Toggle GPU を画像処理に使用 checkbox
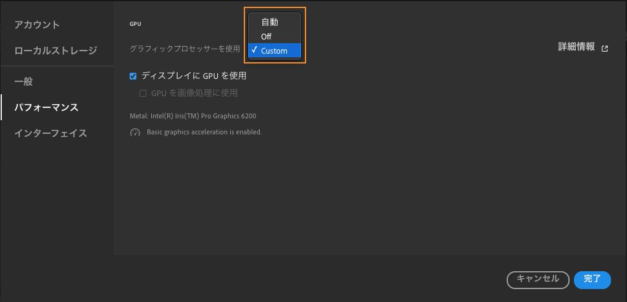 coord(143,94)
